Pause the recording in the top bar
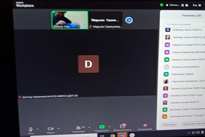Image resolution: width=205 pixels, height=137 pixels. click(x=182, y=5)
